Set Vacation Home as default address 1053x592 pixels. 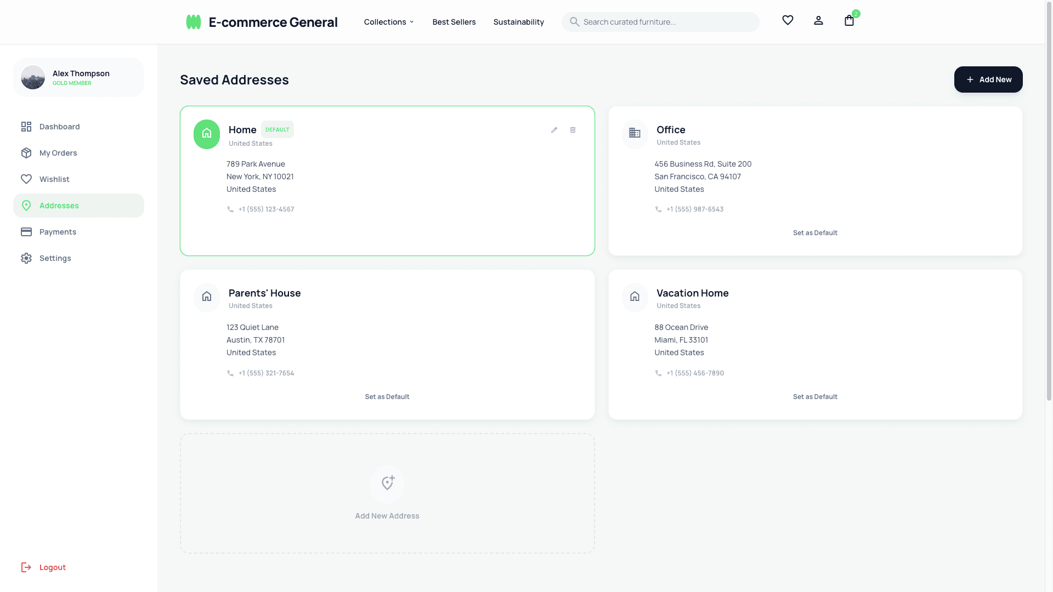click(x=815, y=396)
